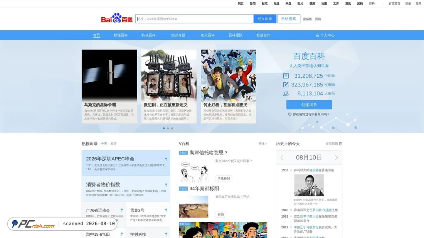Click the 容国团 portrait photo
424x238 pixels.
coord(309,185)
